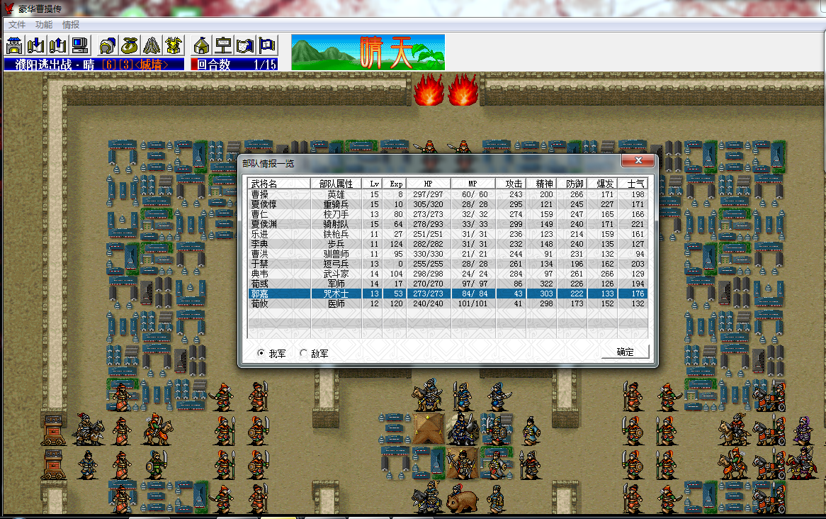Click the grey mountain-shaped toolbar icon
The width and height of the screenshot is (826, 519).
tap(152, 45)
